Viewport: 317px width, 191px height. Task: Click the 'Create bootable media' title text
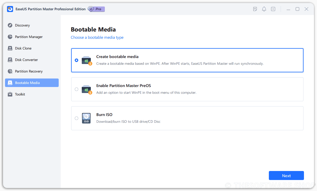(117, 57)
